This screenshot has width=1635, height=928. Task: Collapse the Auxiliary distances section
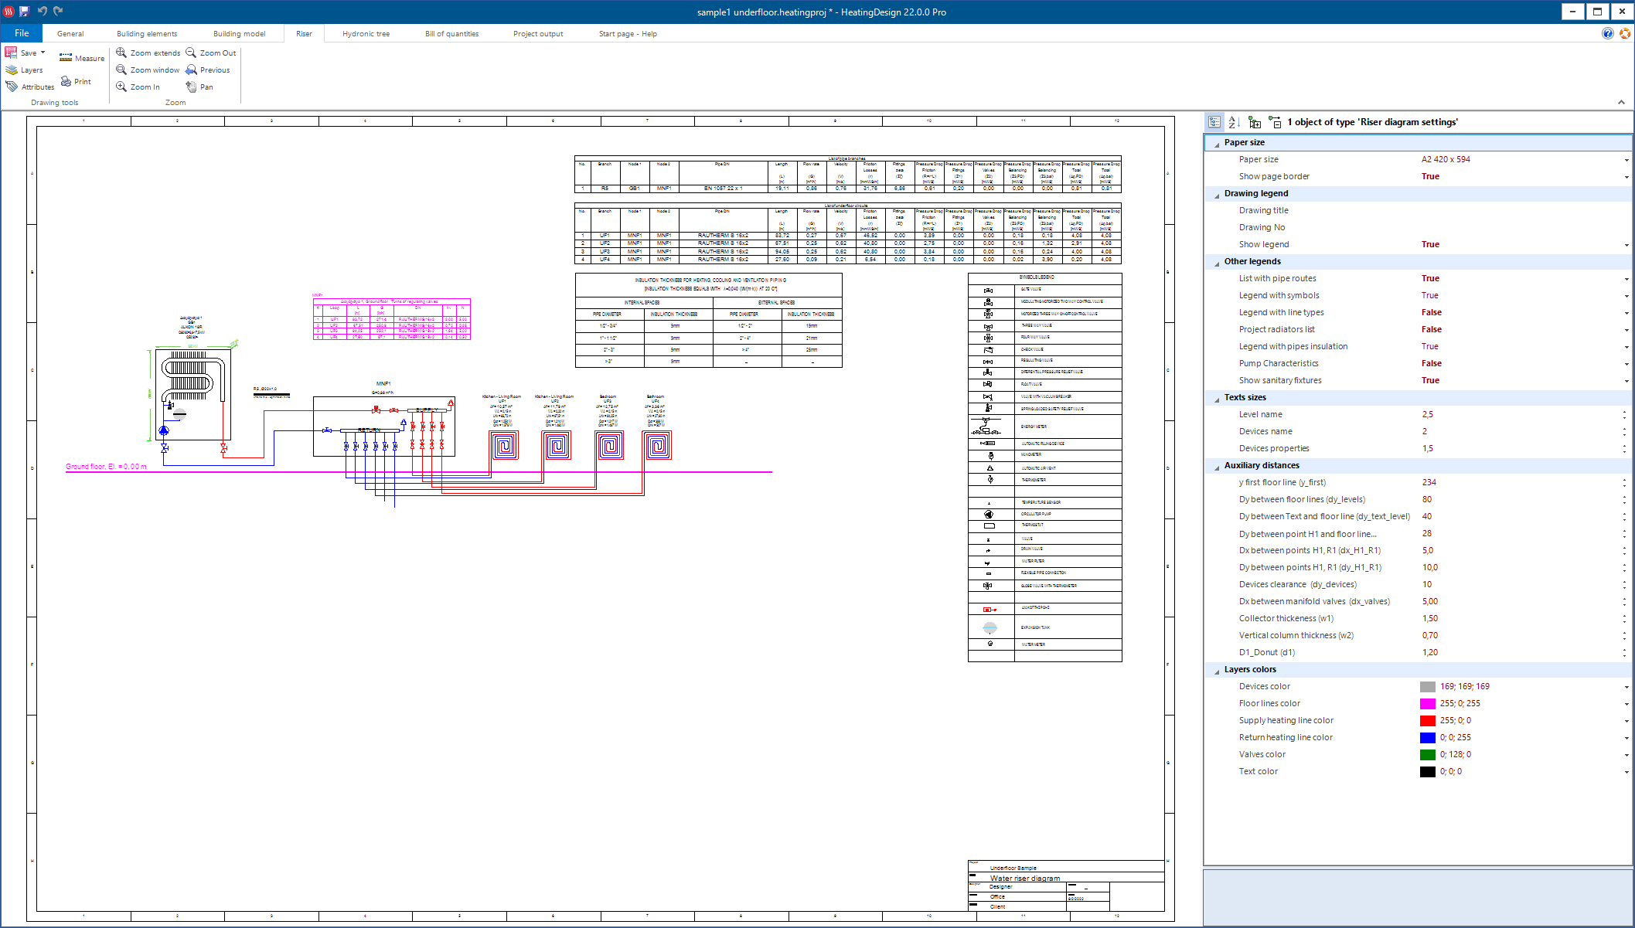point(1216,465)
